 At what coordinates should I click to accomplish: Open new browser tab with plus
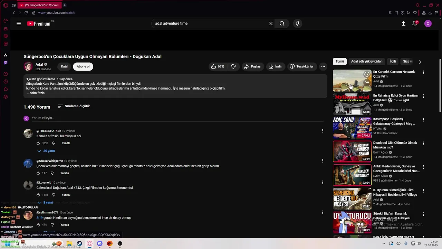point(65,5)
